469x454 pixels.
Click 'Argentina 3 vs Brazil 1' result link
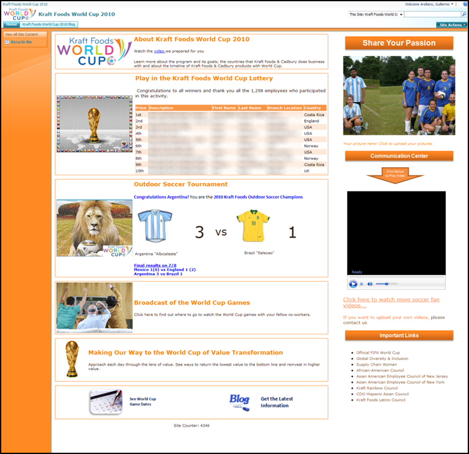[158, 274]
